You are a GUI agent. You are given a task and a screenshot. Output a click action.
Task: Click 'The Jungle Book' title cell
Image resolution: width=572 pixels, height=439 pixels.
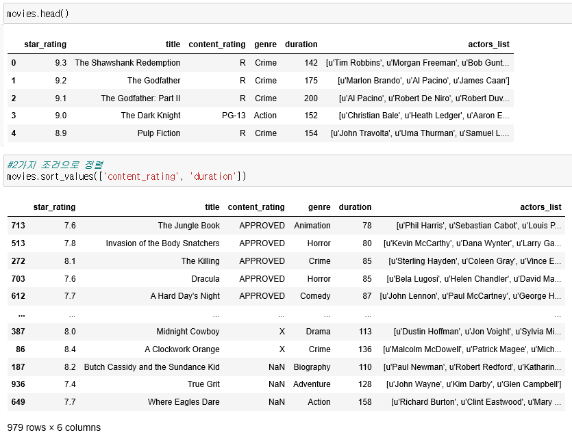(189, 226)
